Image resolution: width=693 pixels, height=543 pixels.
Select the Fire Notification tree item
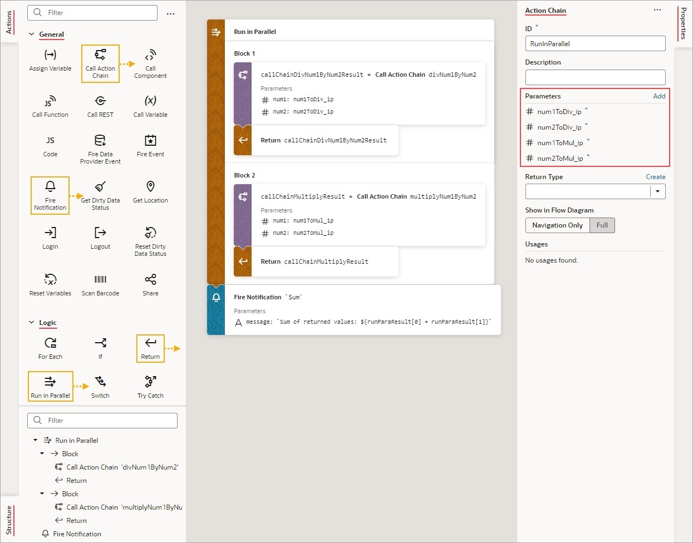coord(72,534)
